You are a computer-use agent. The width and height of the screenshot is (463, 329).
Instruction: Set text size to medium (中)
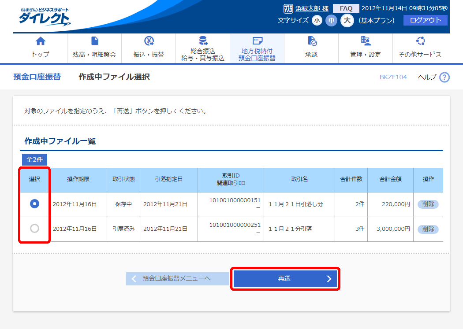click(331, 20)
